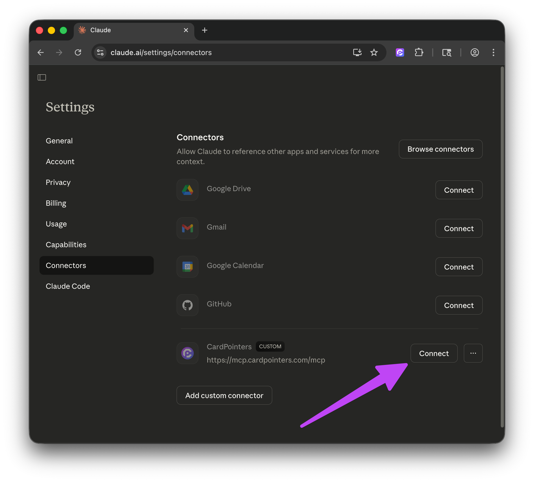The width and height of the screenshot is (534, 482).
Task: Open the Extensions puzzle icon
Action: (x=419, y=52)
